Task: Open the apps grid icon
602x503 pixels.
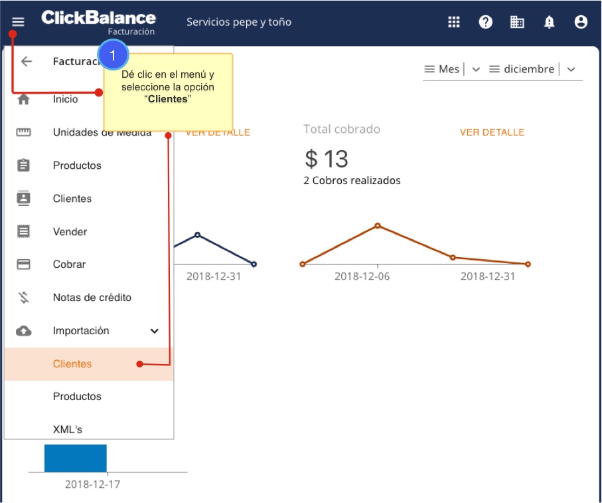Action: pos(454,22)
